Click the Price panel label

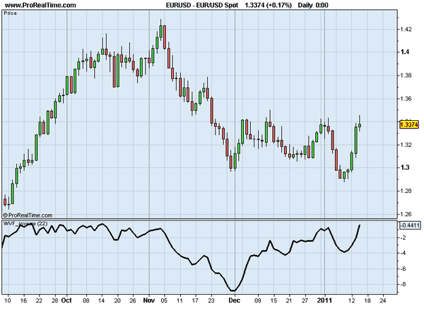tap(11, 13)
